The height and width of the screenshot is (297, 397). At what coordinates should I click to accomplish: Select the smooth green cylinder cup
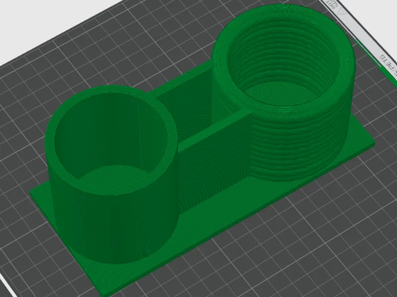click(x=111, y=175)
